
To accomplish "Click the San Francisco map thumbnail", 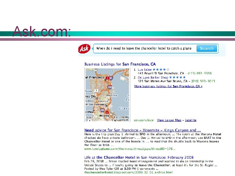I will point(107,95).
